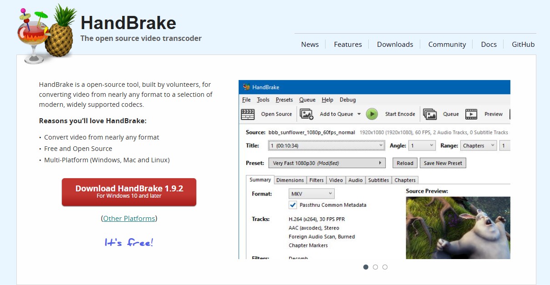The height and width of the screenshot is (285, 550).
Task: Click the "Chapter Markers" track line
Action: pos(308,245)
